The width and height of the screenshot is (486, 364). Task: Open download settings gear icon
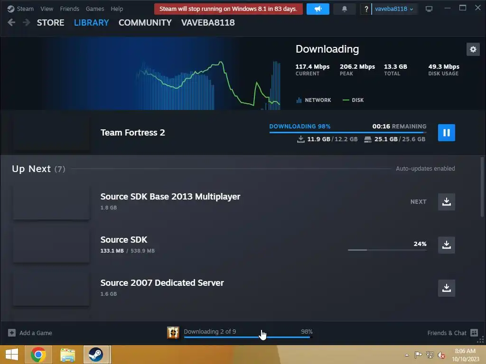tap(473, 49)
